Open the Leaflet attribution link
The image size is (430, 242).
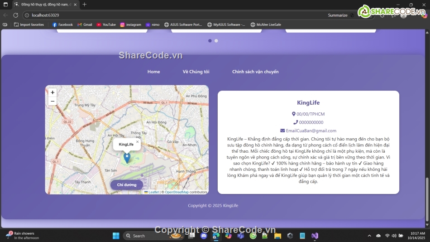[154, 192]
